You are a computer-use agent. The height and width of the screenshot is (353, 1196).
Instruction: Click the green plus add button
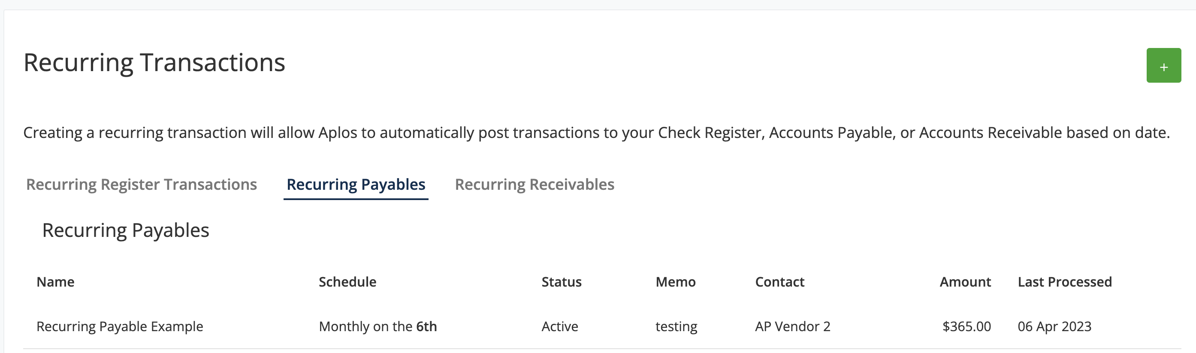click(x=1163, y=66)
